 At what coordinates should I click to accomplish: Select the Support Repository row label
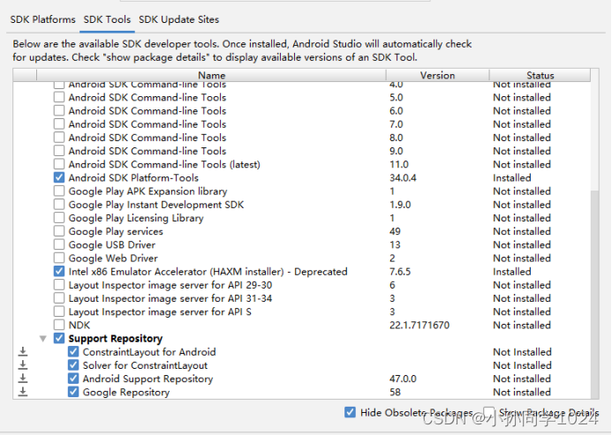(x=115, y=339)
